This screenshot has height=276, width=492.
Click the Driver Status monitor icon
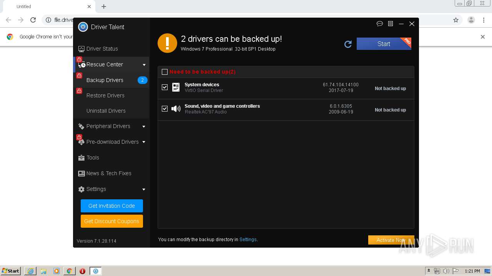(81, 49)
